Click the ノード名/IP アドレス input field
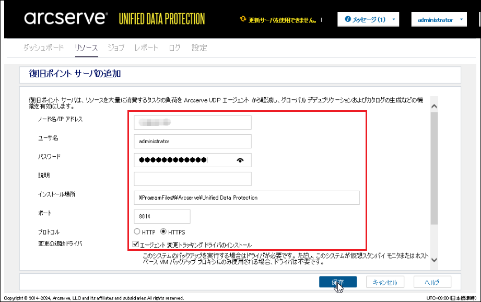This screenshot has height=302, width=481. (193, 122)
